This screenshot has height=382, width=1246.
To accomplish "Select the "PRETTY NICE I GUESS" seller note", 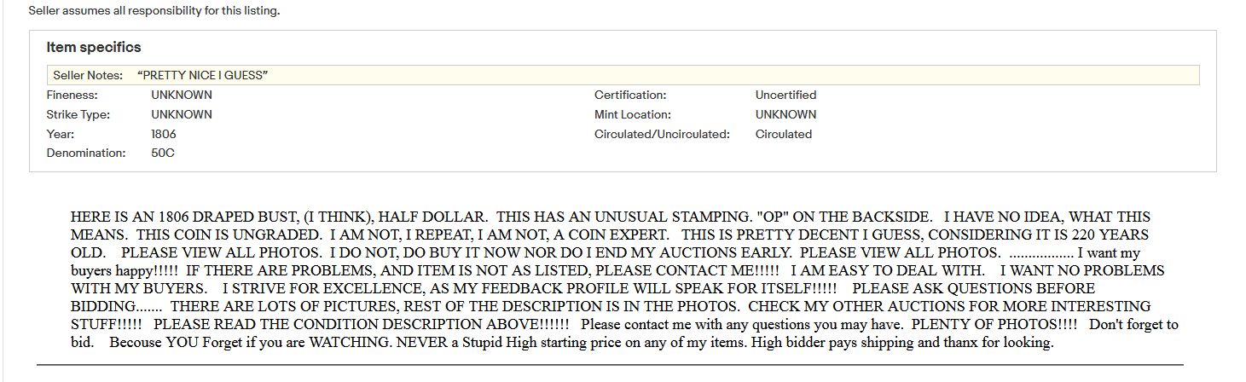I will [x=202, y=76].
